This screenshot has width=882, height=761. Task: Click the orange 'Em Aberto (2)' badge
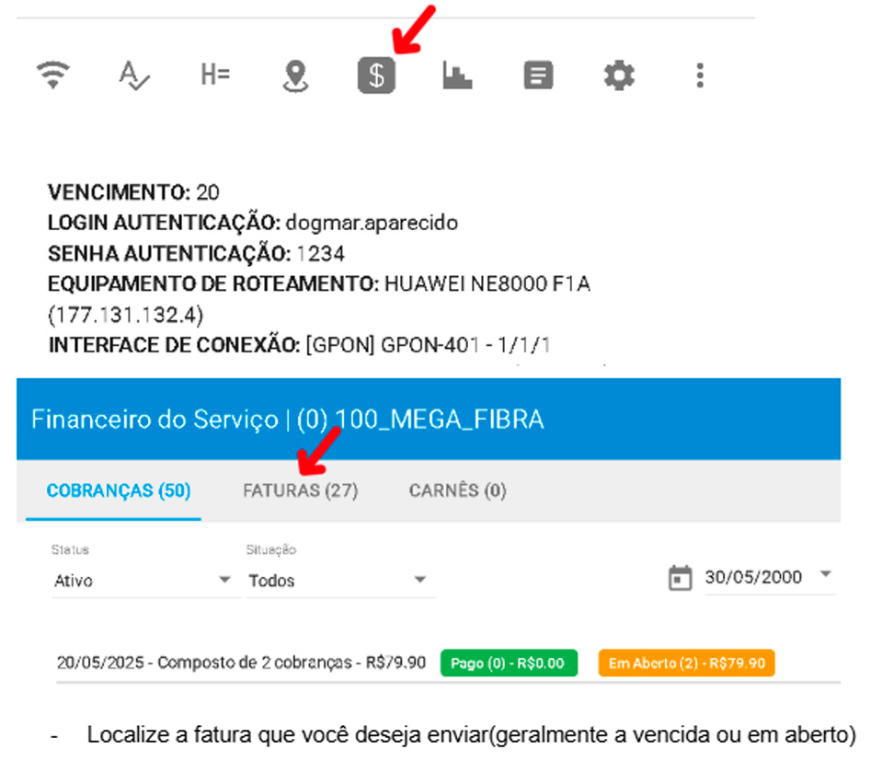point(686,663)
